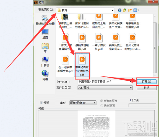The image size is (159, 137).
Task: Click the 取消 cancel button
Action: click(x=147, y=88)
